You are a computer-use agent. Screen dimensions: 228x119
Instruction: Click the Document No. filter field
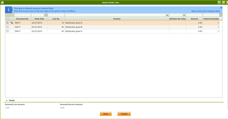click(x=23, y=15)
